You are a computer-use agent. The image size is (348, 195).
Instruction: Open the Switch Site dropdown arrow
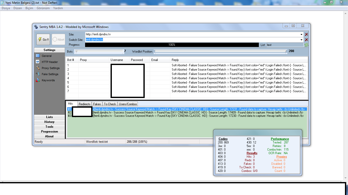click(x=302, y=40)
